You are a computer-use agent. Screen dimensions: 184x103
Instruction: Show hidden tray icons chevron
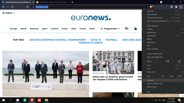pyautogui.click(x=152, y=100)
